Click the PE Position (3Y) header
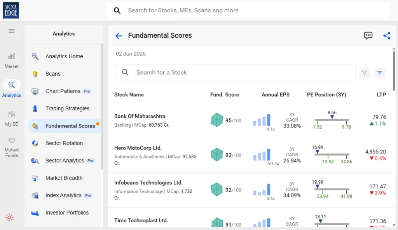Screen dimensions: 398x230 tap(326, 95)
